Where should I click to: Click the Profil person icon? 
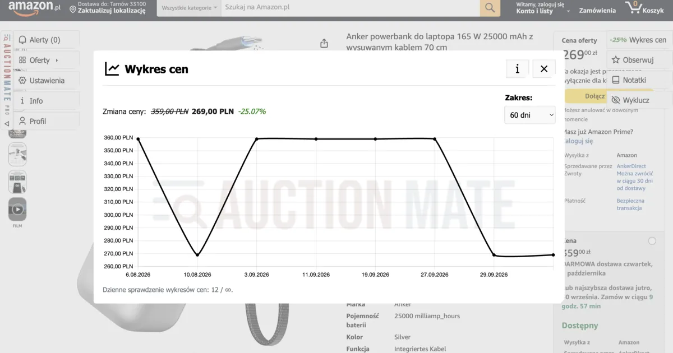22,121
